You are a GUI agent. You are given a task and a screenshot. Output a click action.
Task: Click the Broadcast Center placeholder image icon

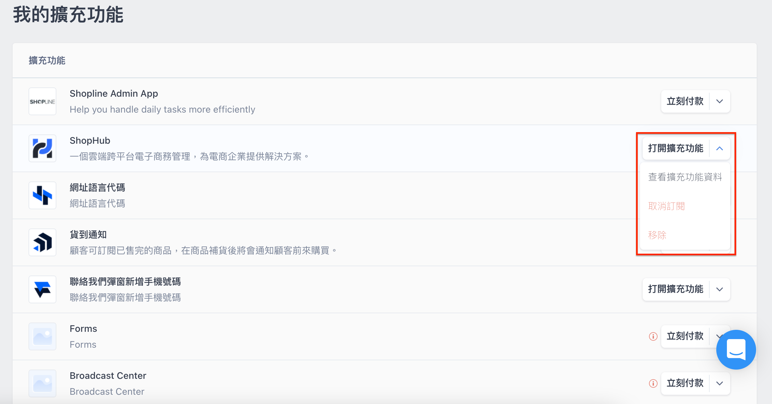click(42, 383)
